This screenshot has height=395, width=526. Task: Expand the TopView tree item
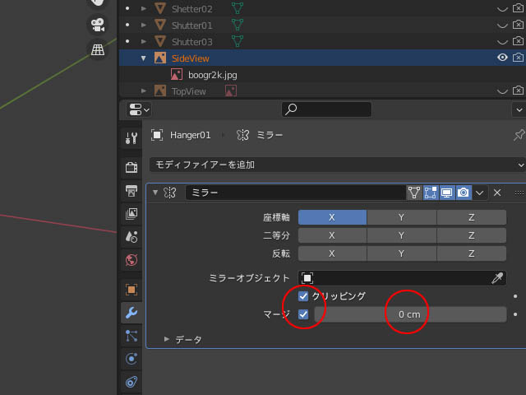pos(144,91)
